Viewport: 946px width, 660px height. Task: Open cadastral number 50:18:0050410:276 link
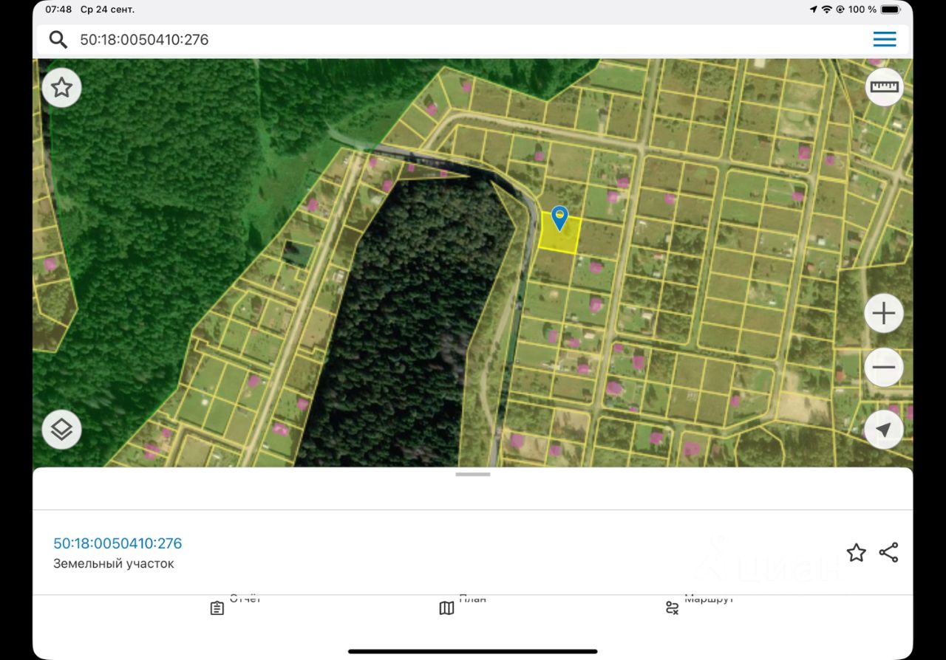click(118, 543)
